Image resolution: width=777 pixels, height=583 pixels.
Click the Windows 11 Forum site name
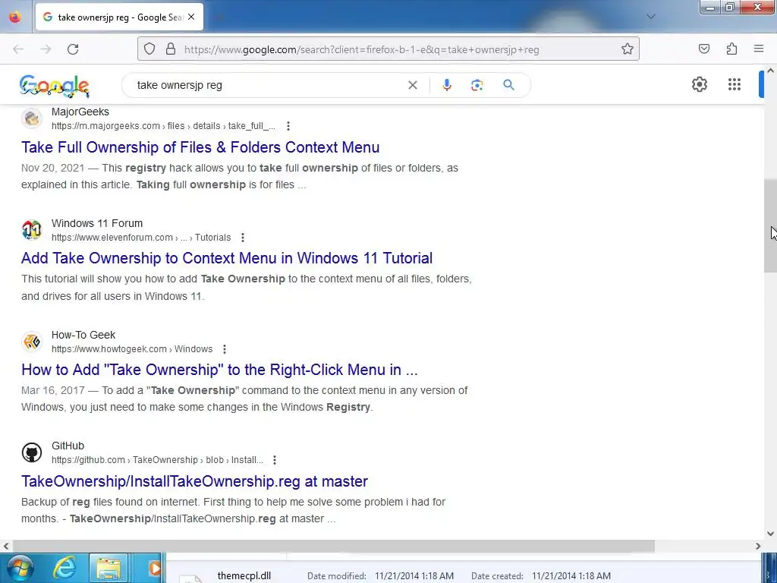97,224
